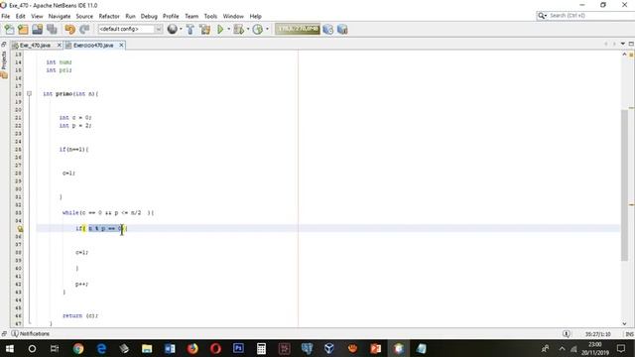Collapse the primo method fold marker
The image size is (635, 357).
(x=29, y=94)
